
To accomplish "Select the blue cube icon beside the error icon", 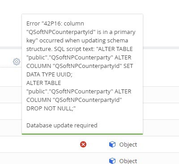I will coord(112,144).
